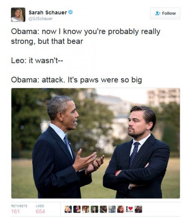Follow Sarah Schauer

pos(165,13)
